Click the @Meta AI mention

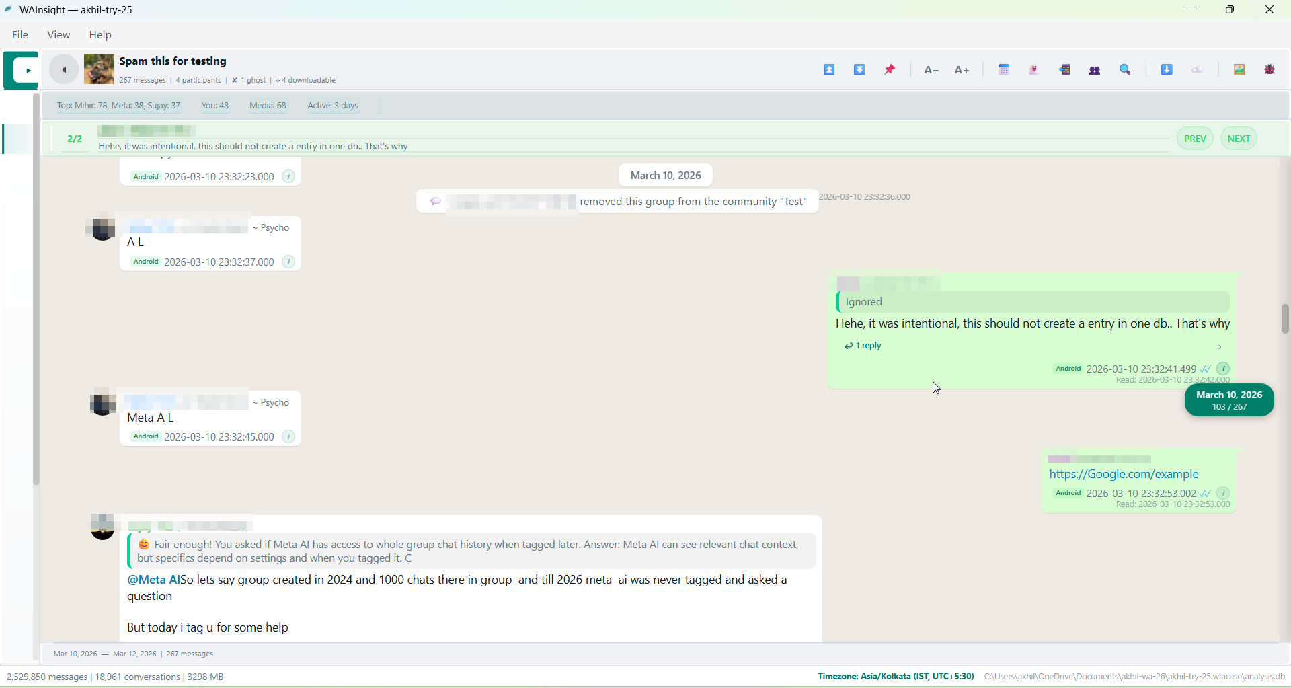[x=153, y=580]
